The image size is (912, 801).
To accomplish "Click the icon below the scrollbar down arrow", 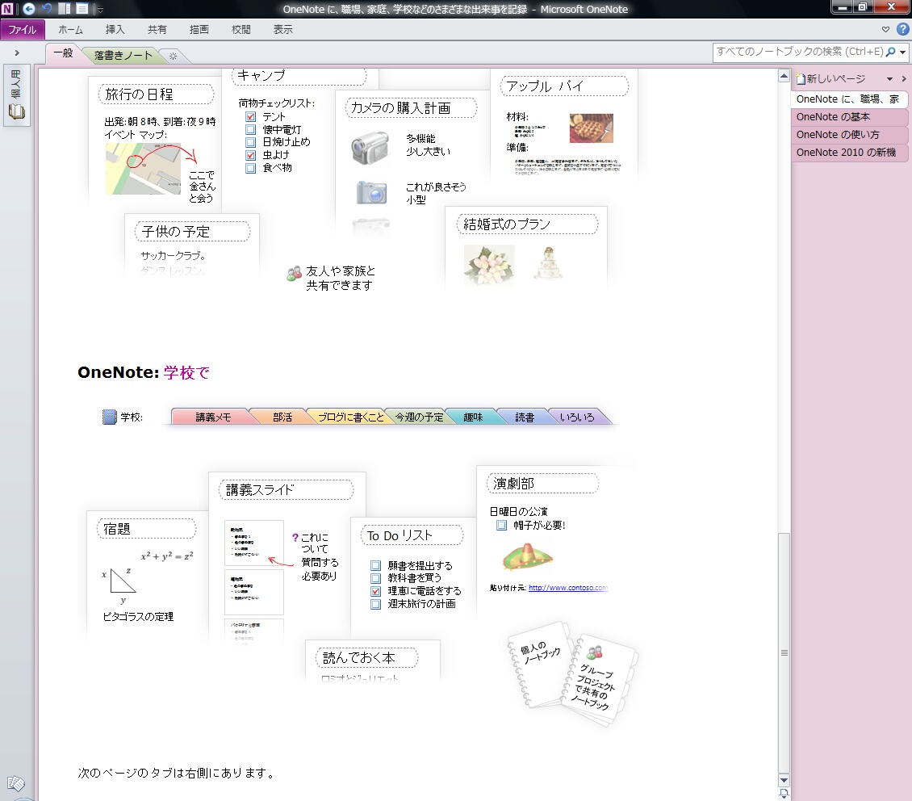I will tap(784, 793).
